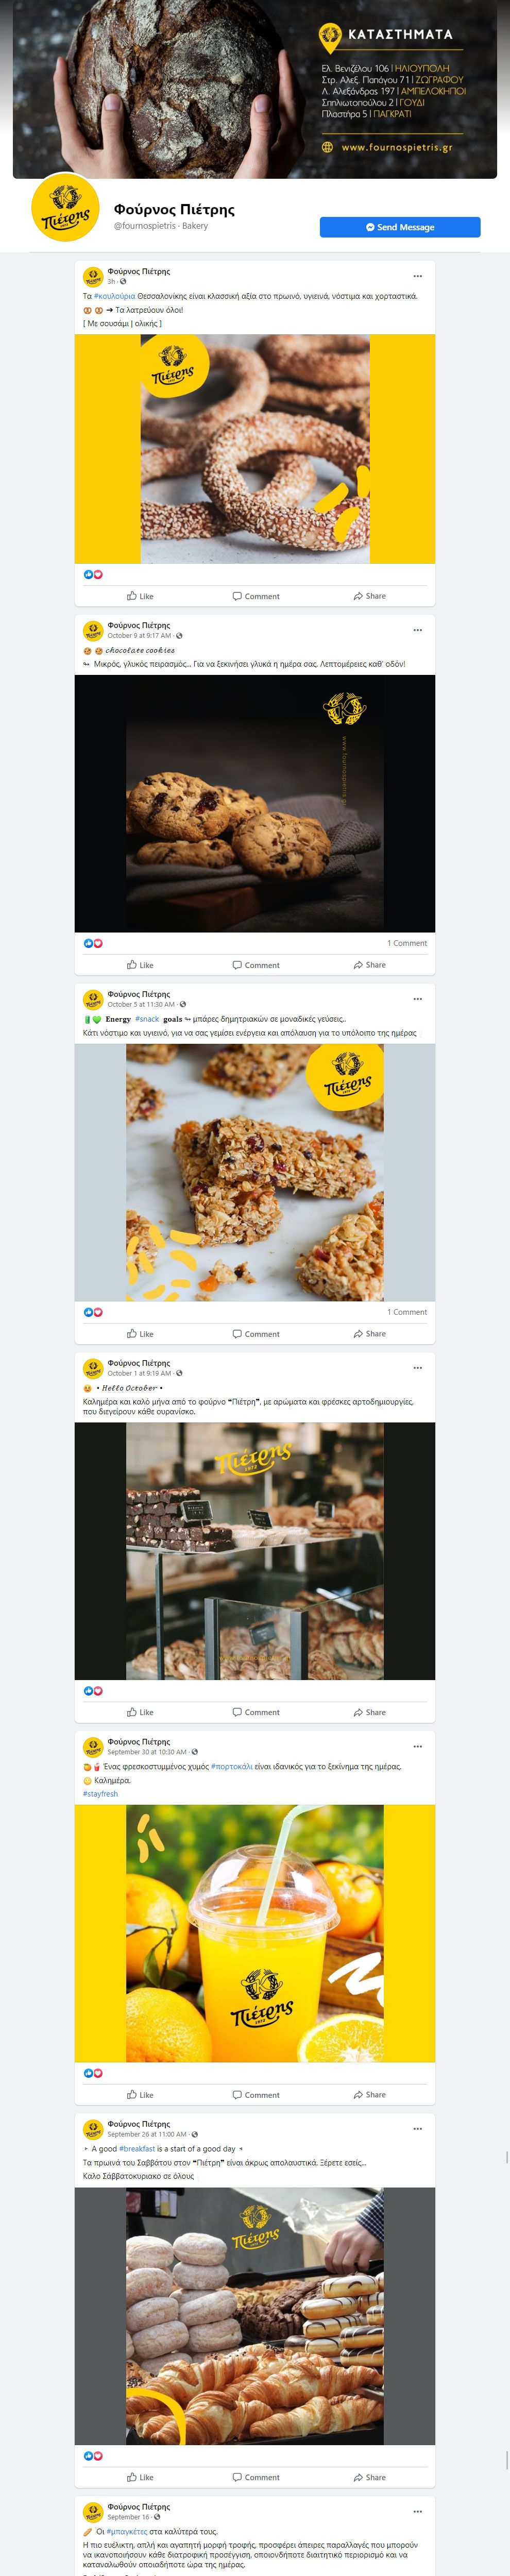Image resolution: width=510 pixels, height=2576 pixels.
Task: Open the #κουλούρια hashtag link
Action: pos(114,296)
